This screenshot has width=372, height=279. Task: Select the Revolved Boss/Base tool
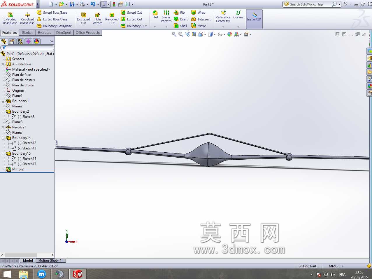[x=27, y=19]
